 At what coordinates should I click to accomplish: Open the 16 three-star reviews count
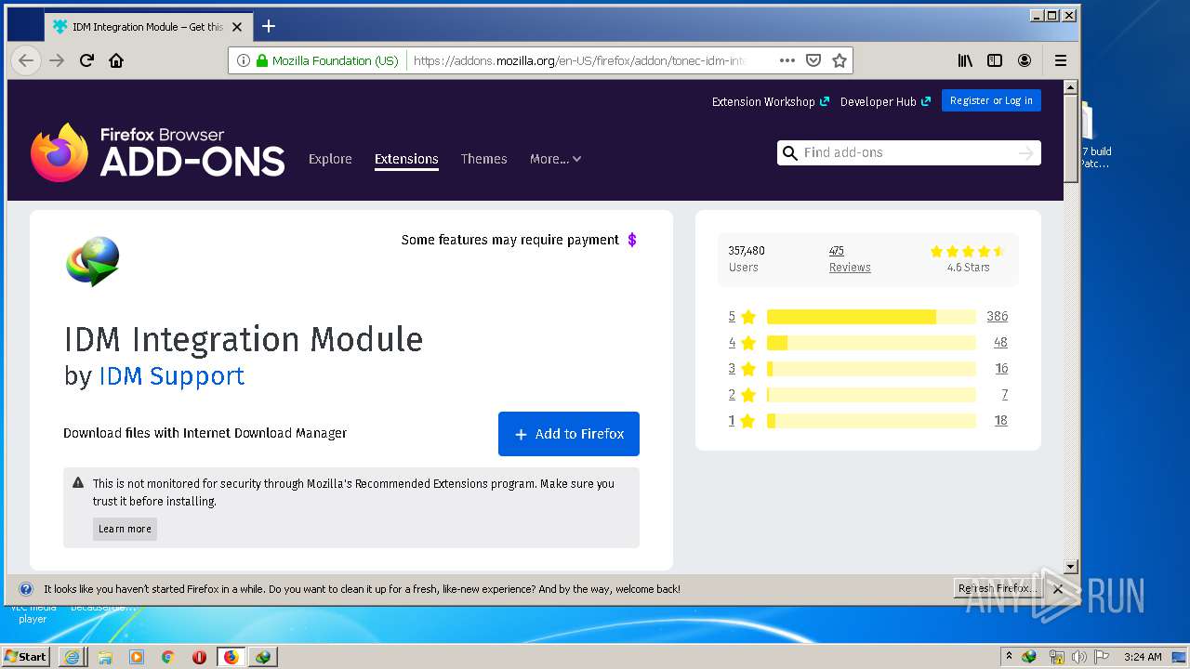(x=1001, y=369)
